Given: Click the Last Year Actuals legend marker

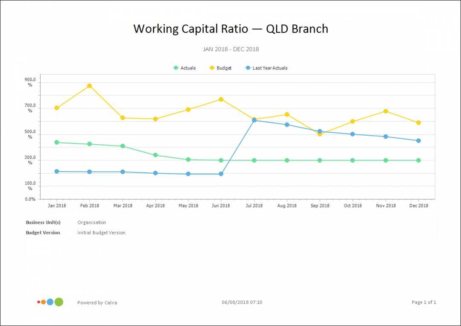Looking at the screenshot, I should (x=248, y=68).
